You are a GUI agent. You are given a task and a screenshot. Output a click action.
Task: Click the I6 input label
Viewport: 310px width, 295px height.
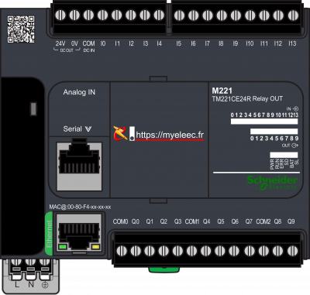tap(193, 43)
